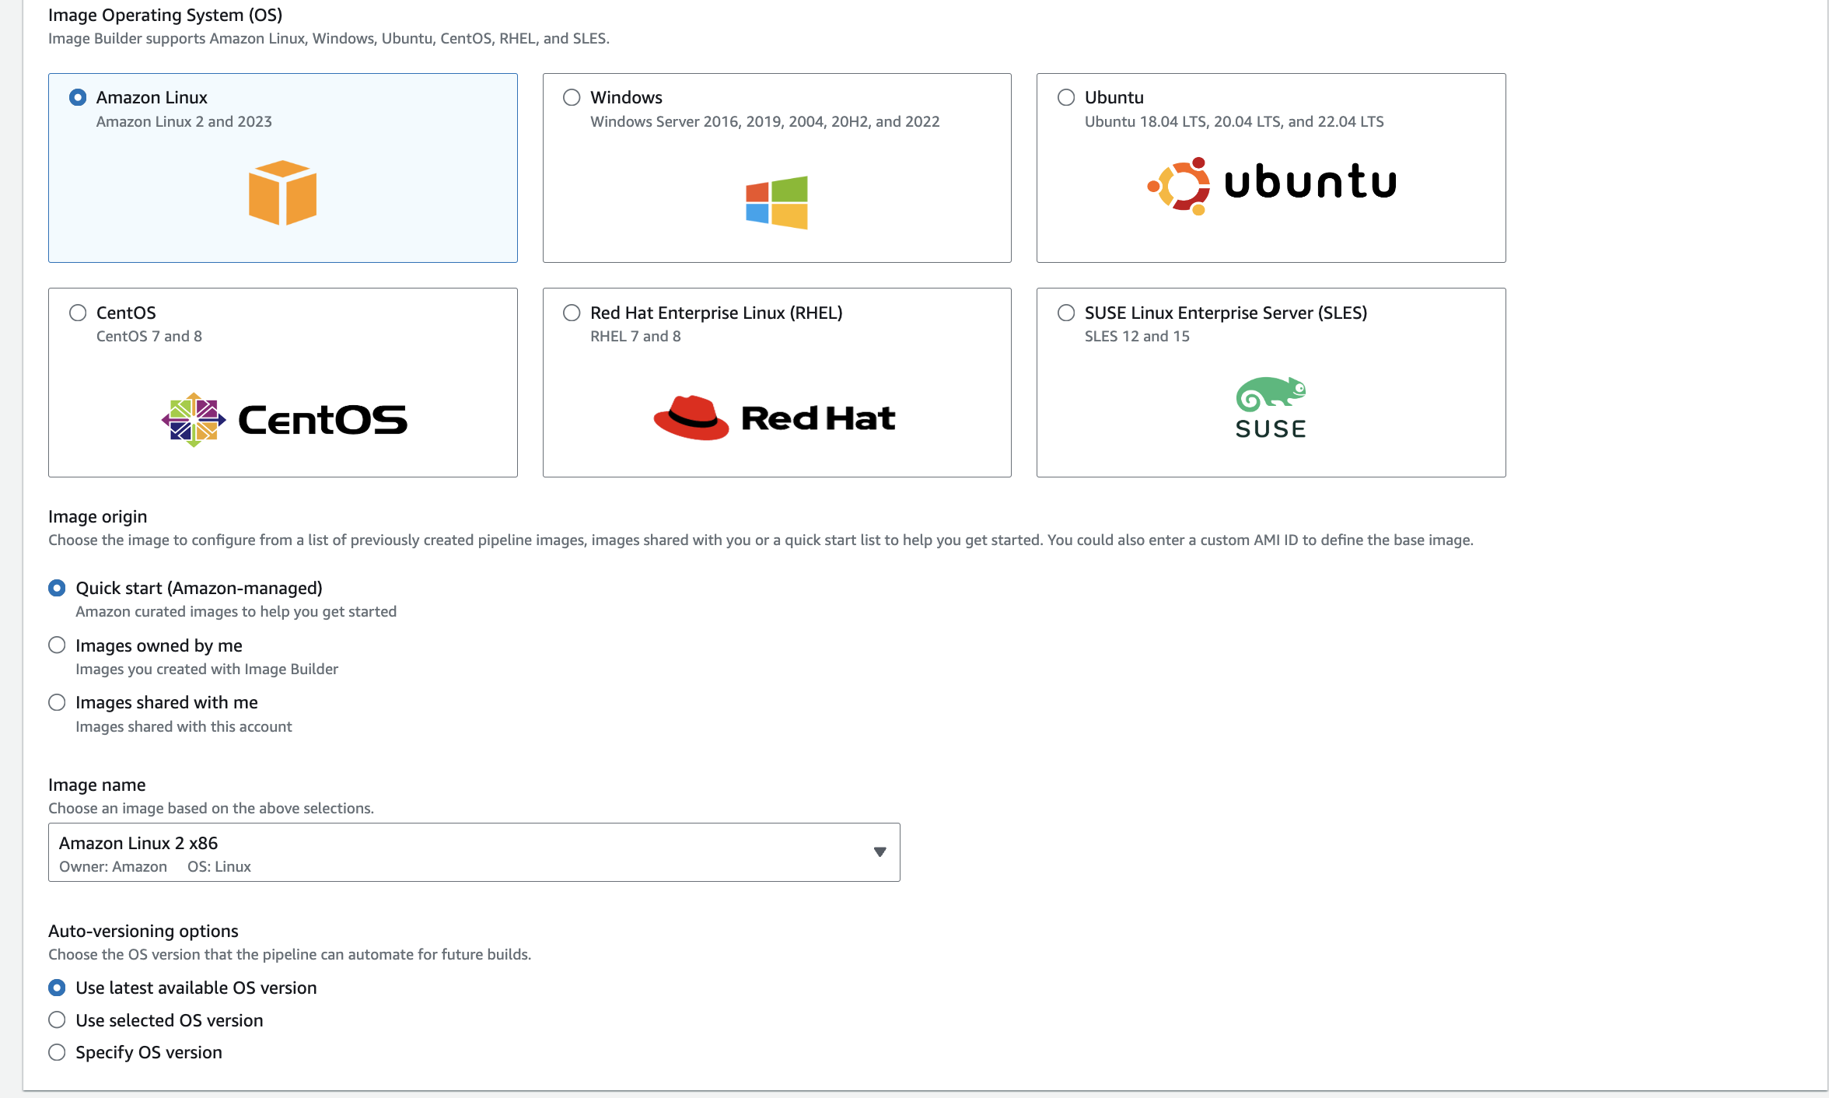Screen dimensions: 1829x1098
Task: Select the Windows OS radio button
Action: (x=572, y=97)
